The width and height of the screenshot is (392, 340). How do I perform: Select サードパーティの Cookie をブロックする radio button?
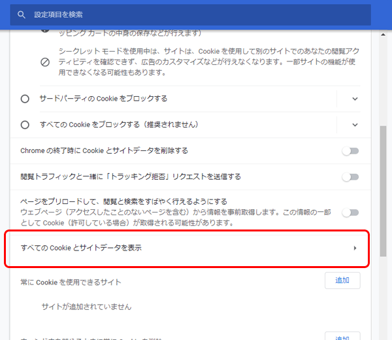click(x=25, y=99)
